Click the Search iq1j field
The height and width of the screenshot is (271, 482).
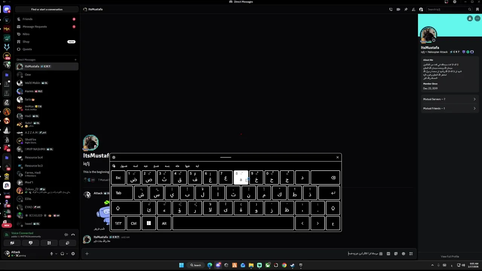coord(449,9)
